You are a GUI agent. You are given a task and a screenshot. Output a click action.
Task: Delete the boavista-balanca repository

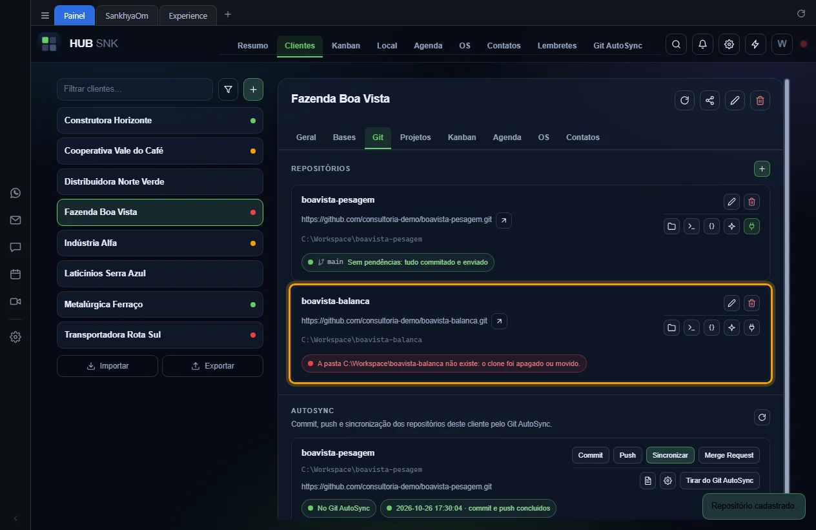[x=751, y=303]
